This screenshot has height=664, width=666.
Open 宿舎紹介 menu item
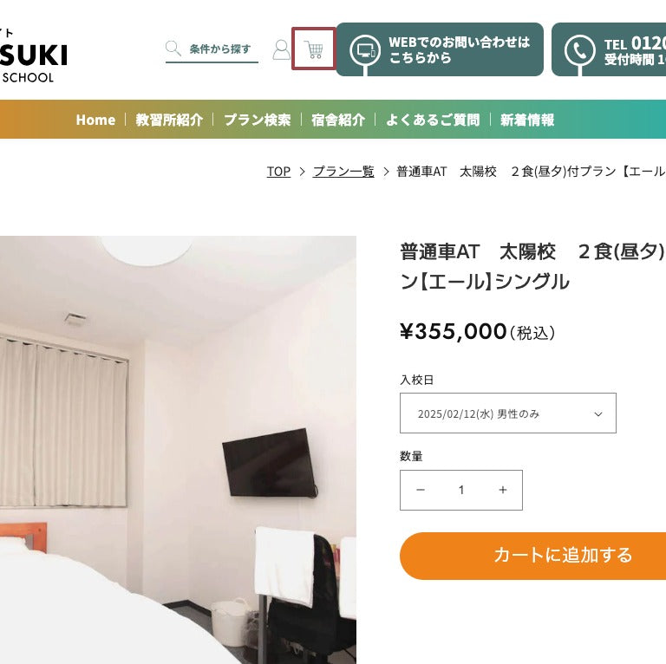point(338,120)
